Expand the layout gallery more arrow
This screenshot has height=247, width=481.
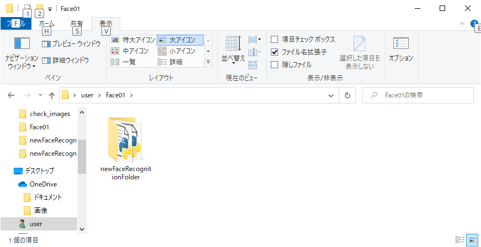pos(209,62)
